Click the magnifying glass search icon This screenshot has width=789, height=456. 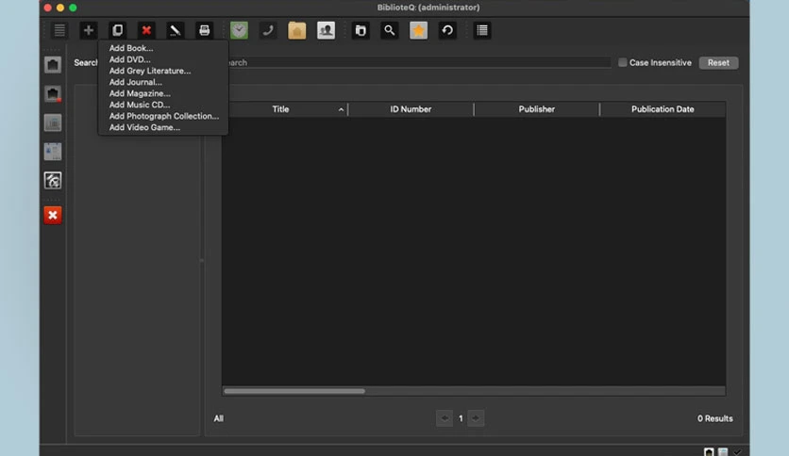pos(390,30)
